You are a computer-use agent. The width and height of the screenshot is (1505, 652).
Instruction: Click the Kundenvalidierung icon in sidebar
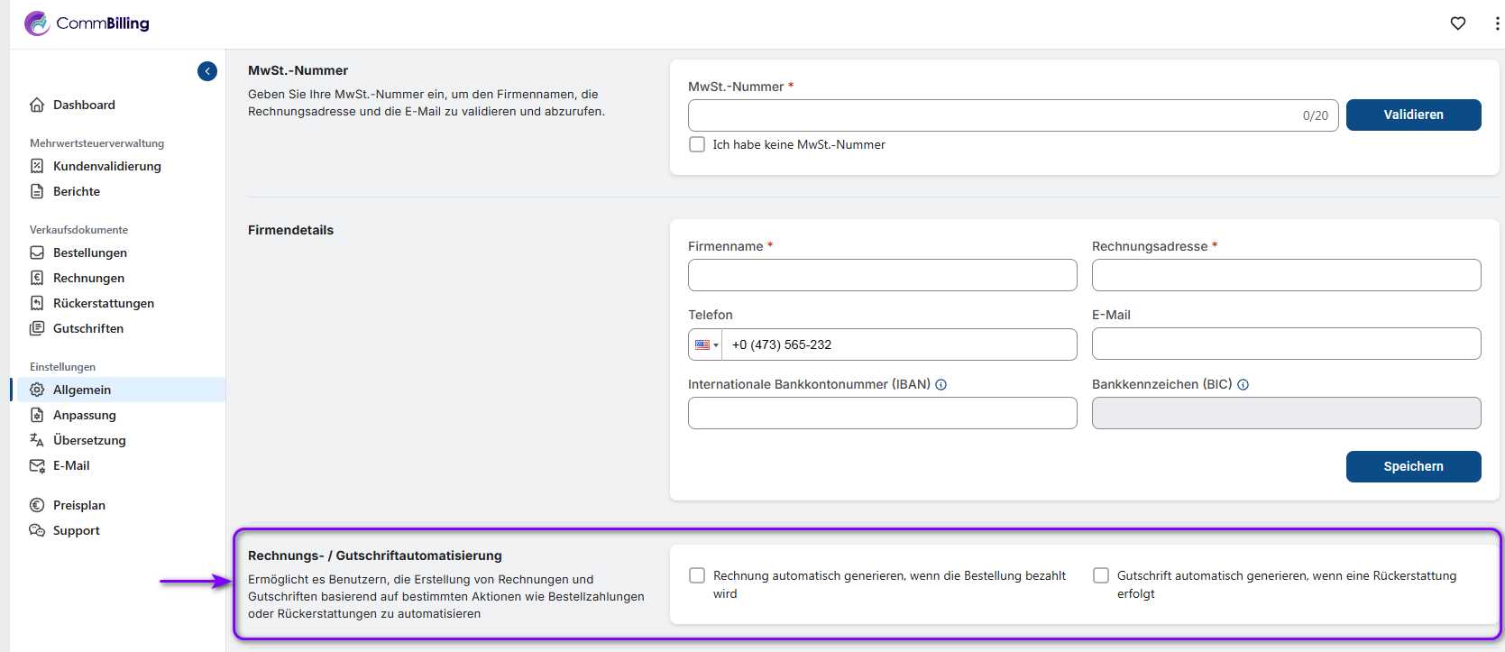click(37, 166)
